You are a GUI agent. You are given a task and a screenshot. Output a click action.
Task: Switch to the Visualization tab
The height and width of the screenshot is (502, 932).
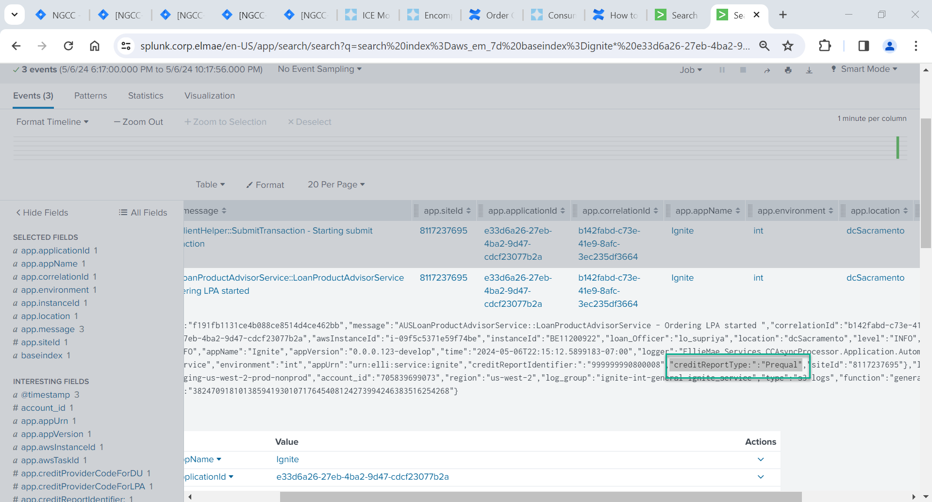point(210,96)
